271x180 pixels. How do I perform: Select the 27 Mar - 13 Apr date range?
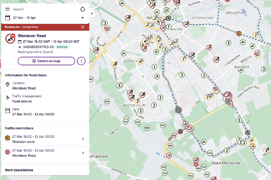pyautogui.click(x=24, y=18)
